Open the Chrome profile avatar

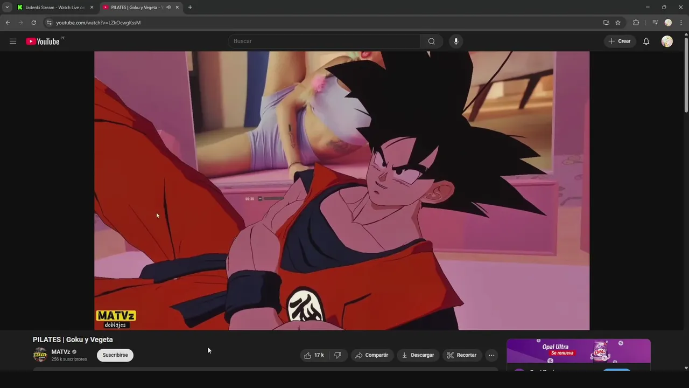coord(668,23)
